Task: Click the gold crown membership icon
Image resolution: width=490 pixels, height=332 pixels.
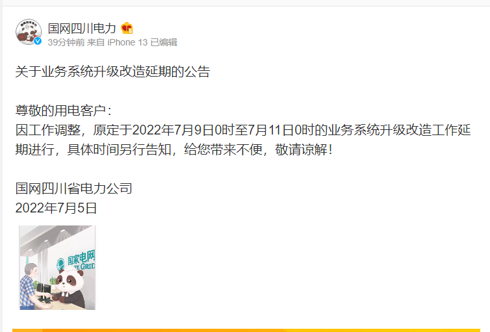Action: [x=127, y=28]
